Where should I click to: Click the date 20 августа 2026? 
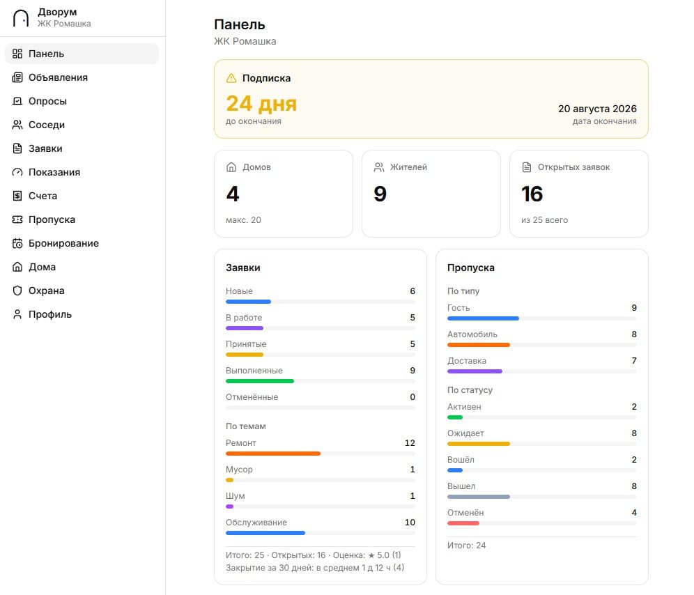[x=597, y=109]
